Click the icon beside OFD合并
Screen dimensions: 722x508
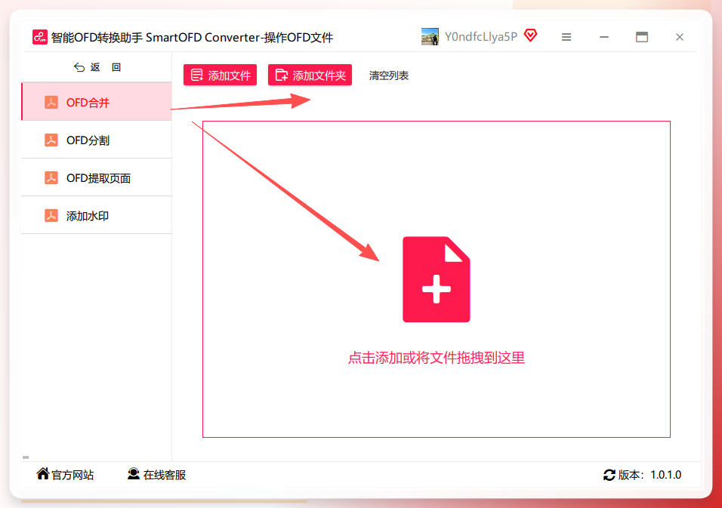click(x=51, y=102)
